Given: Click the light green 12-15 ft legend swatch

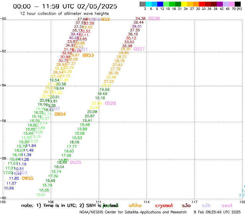Looking at the screenshot, I should [x=166, y=4].
